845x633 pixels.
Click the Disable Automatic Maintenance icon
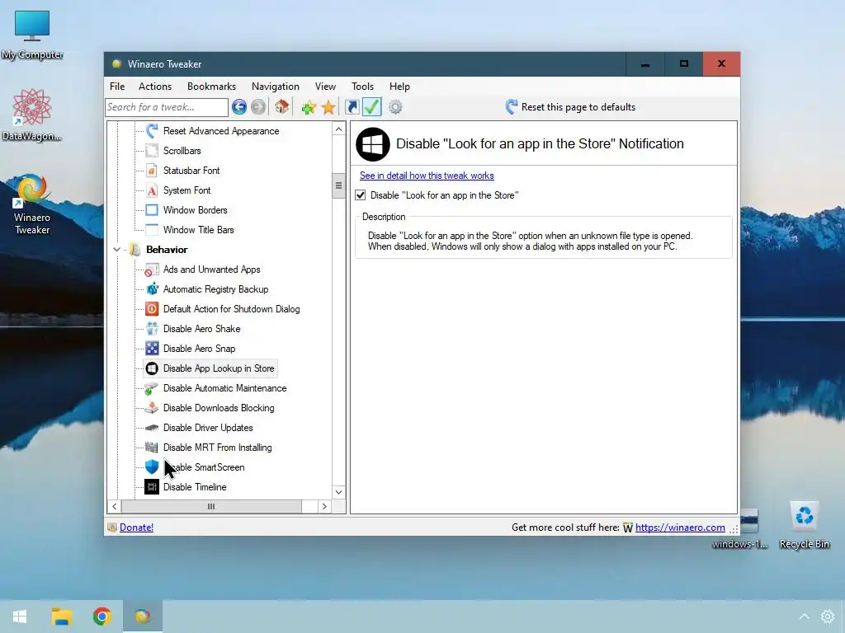pyautogui.click(x=152, y=388)
